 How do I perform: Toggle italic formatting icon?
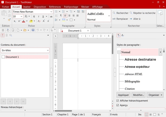pos(39,16)
